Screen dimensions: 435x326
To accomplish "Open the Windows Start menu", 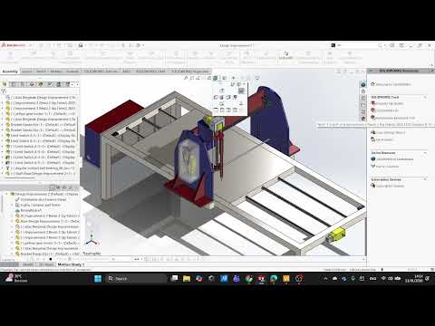I will click(98, 279).
